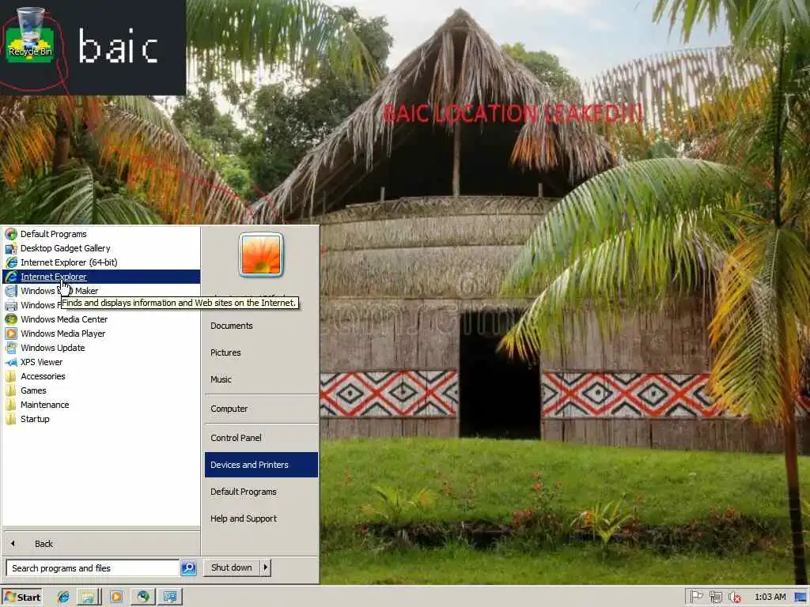Click the XPS Viewer icon
Image resolution: width=810 pixels, height=607 pixels.
(11, 362)
